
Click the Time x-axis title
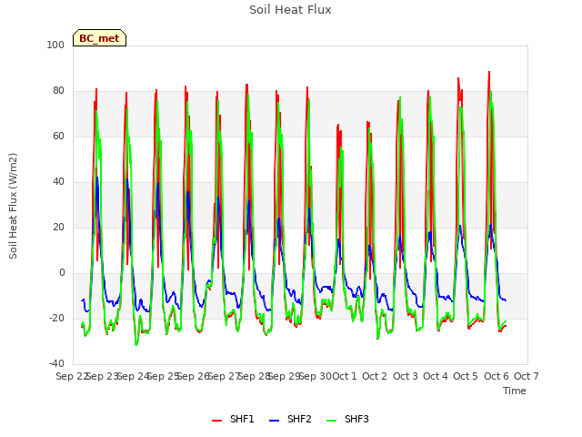[515, 391]
